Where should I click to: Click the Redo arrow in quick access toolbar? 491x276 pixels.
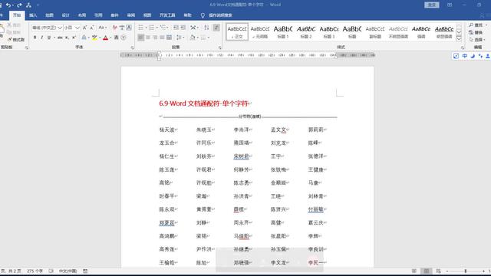pyautogui.click(x=19, y=5)
